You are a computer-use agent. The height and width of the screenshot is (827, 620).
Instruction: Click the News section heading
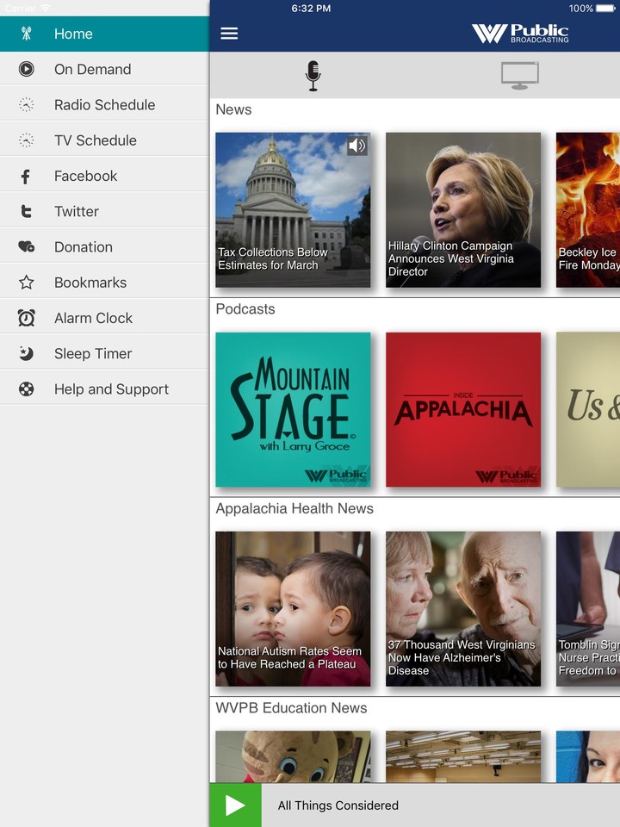point(233,109)
